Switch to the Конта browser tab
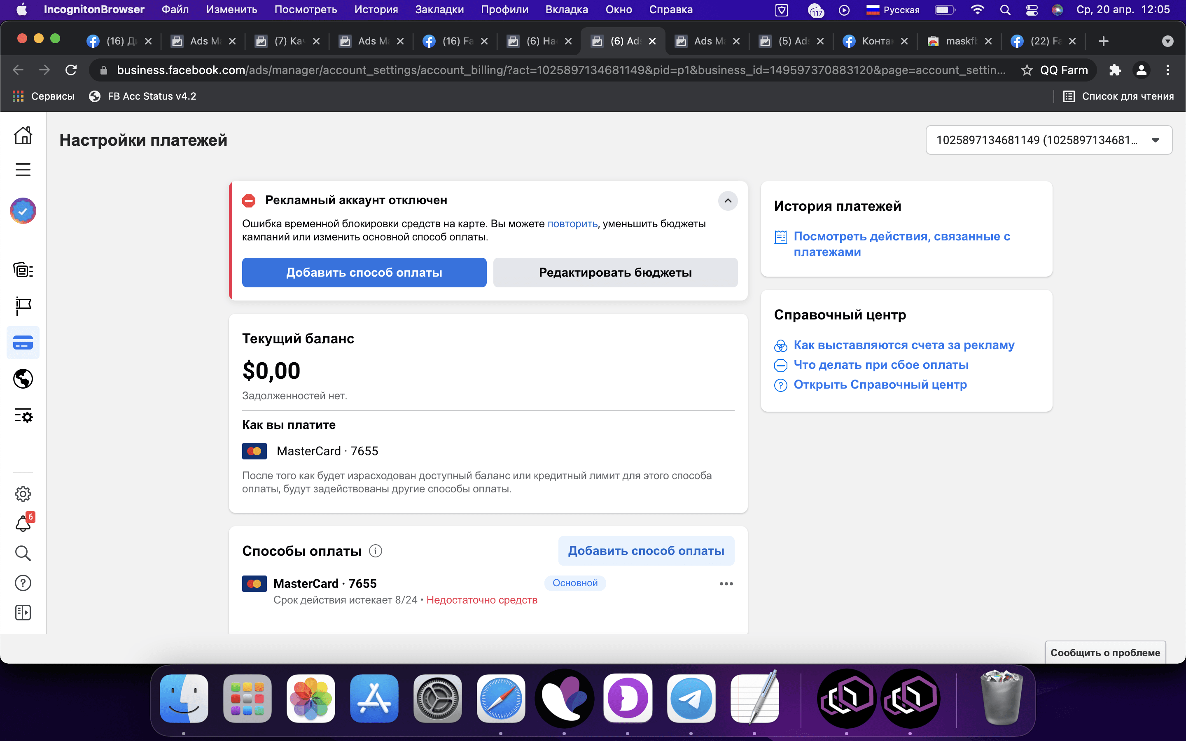 click(x=875, y=41)
